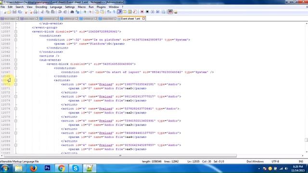Save the current file using toolbar icon
The image size is (308, 173).
click(x=14, y=12)
